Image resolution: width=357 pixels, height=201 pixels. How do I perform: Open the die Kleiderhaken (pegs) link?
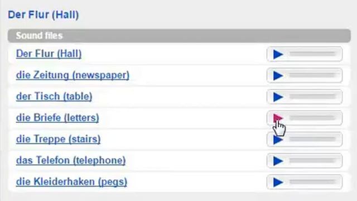(x=71, y=182)
